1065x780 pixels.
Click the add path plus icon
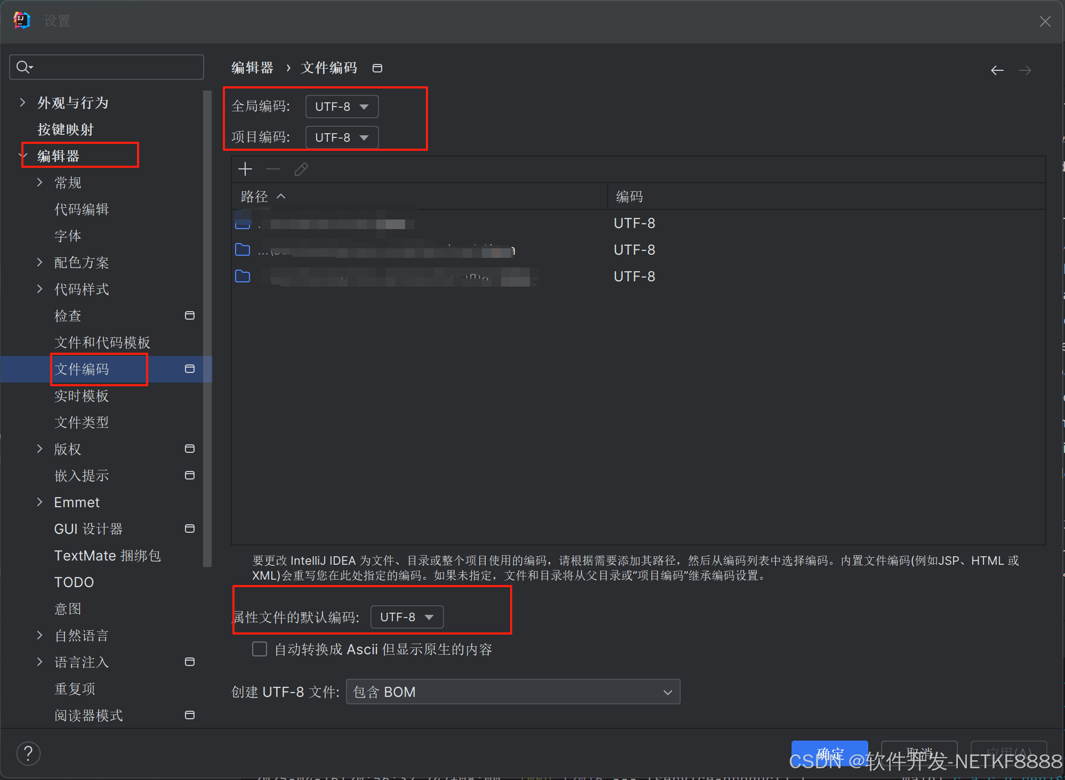tap(245, 169)
